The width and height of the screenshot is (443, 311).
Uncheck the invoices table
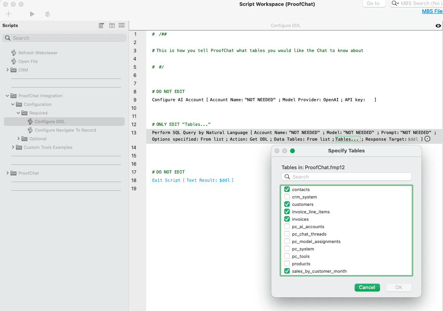287,219
